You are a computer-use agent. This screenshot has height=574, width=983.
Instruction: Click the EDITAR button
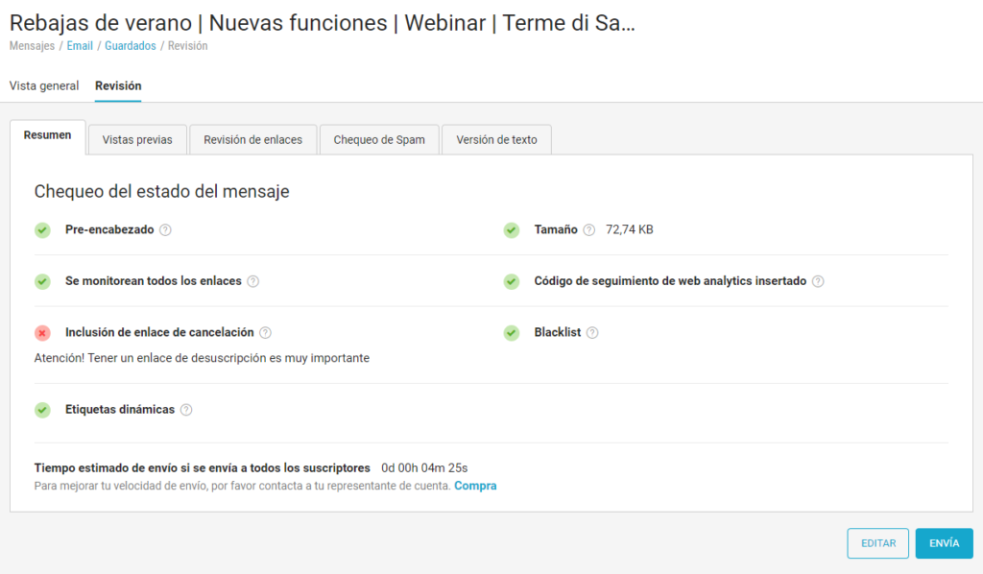click(877, 543)
